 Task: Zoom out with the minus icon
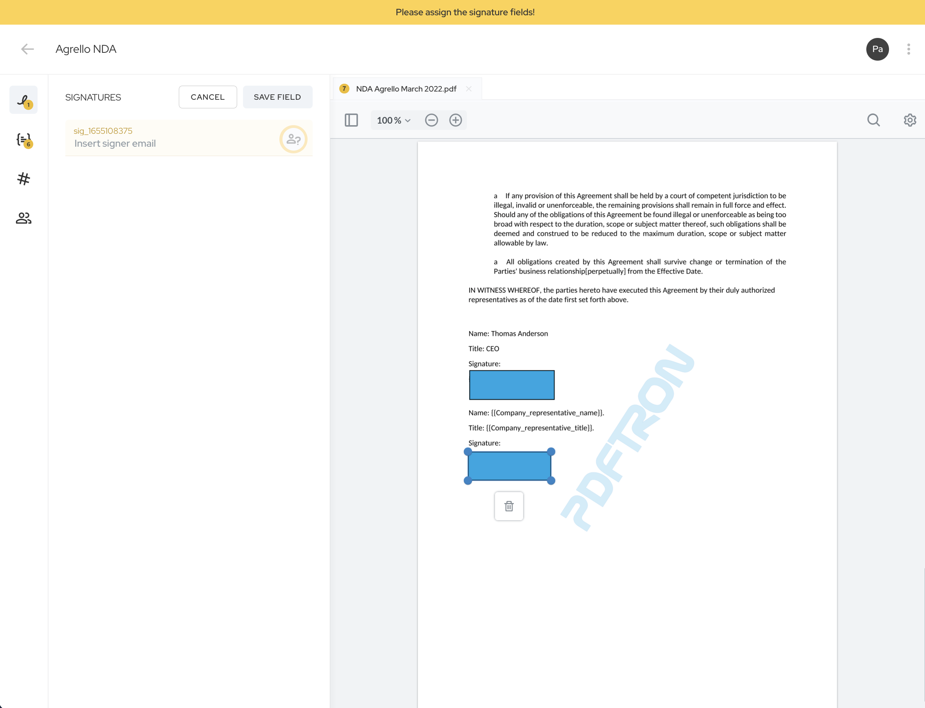pos(431,120)
